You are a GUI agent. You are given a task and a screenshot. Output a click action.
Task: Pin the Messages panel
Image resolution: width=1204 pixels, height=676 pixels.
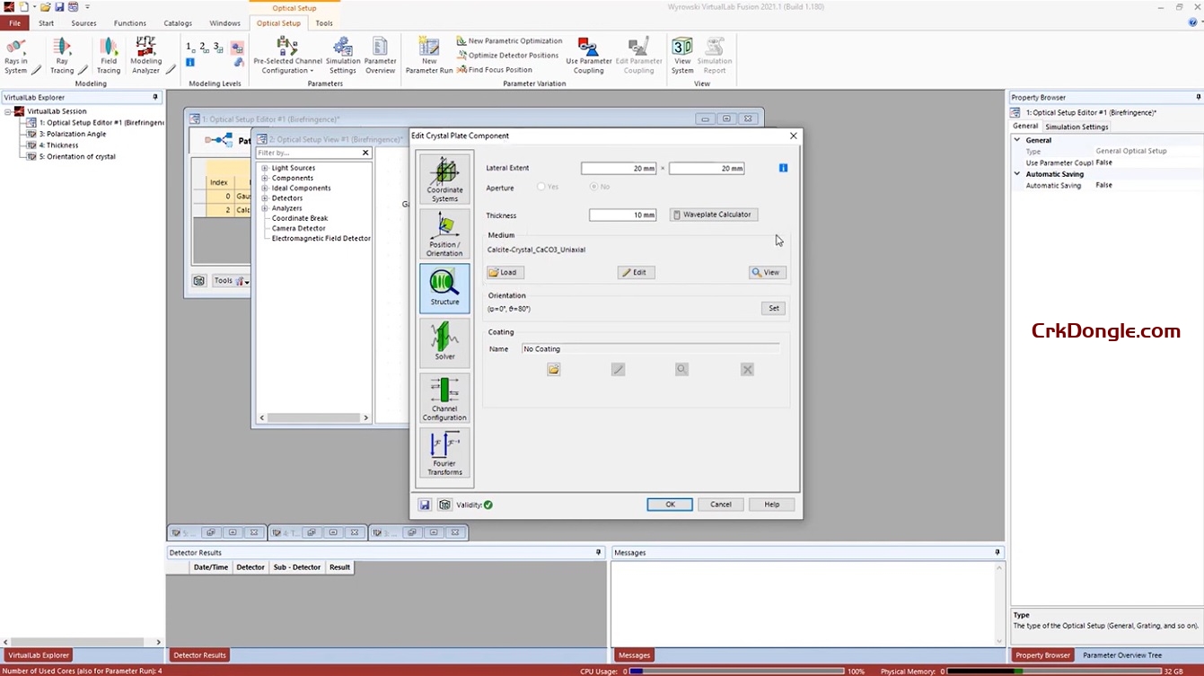click(997, 552)
